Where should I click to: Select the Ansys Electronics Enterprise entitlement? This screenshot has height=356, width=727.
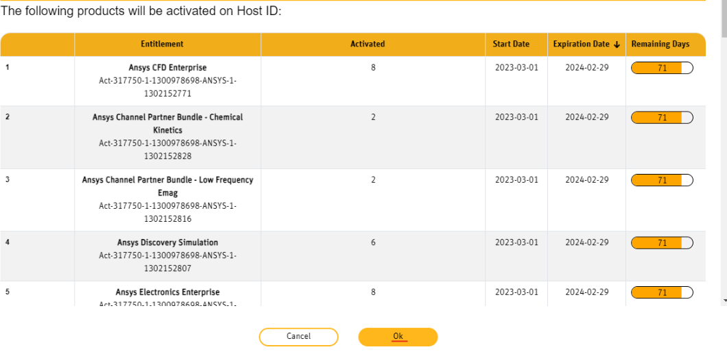(x=167, y=292)
